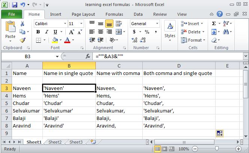The image size is (249, 153).
Task: Click the Insert Worksheet tab icon
Action: pos(92,142)
